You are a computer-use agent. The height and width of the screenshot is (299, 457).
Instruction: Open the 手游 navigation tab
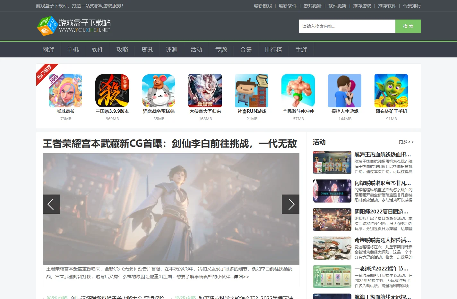point(301,50)
